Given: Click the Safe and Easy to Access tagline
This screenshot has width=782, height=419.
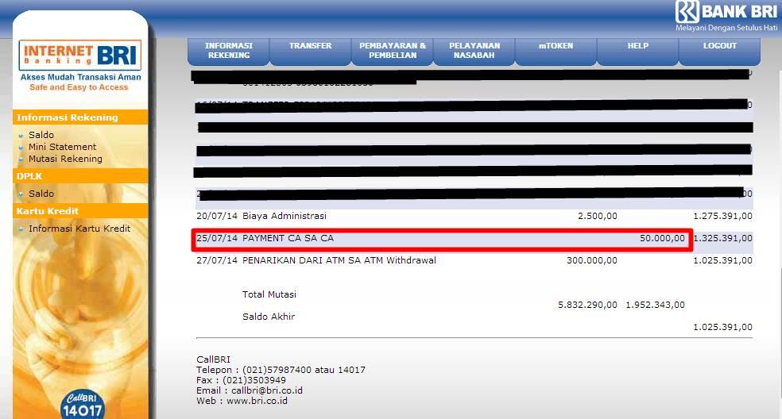Looking at the screenshot, I should [79, 87].
